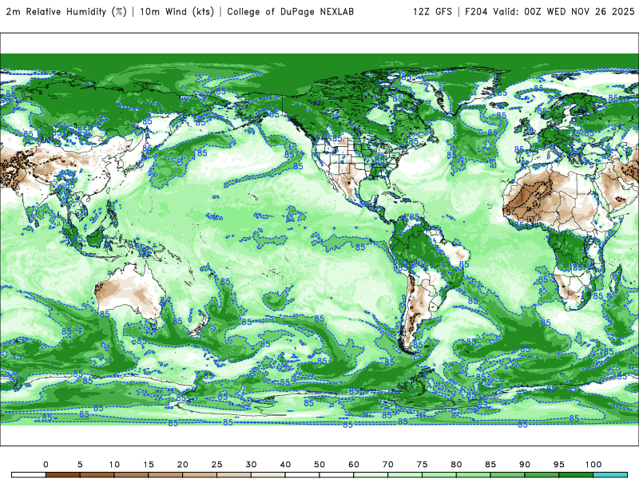639x479 pixels.
Task: Click the "0" color bar scale label
Action: click(x=46, y=465)
